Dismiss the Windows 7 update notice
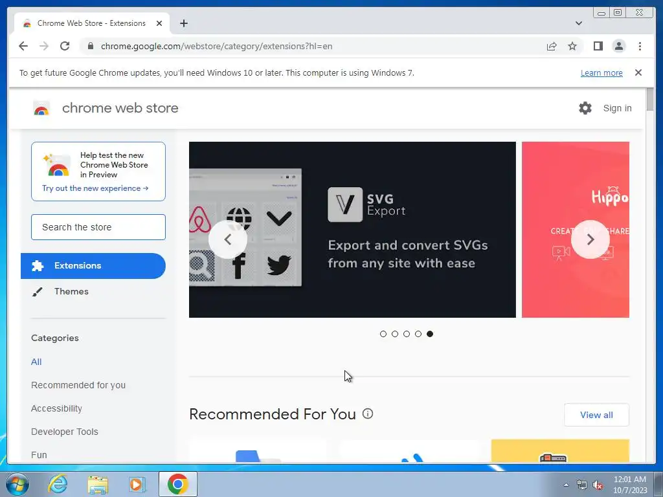 click(638, 72)
